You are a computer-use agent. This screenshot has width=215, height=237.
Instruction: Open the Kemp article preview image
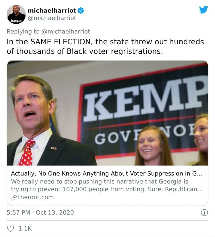107,113
